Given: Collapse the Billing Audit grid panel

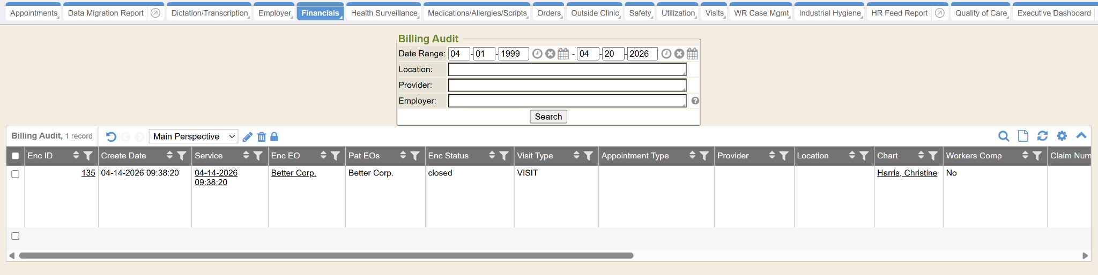Looking at the screenshot, I should [1081, 136].
